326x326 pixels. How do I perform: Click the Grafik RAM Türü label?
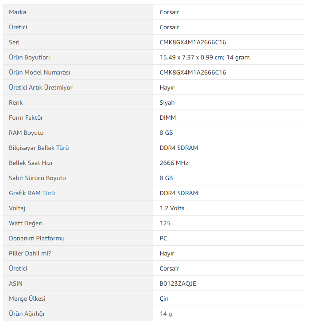(x=32, y=193)
